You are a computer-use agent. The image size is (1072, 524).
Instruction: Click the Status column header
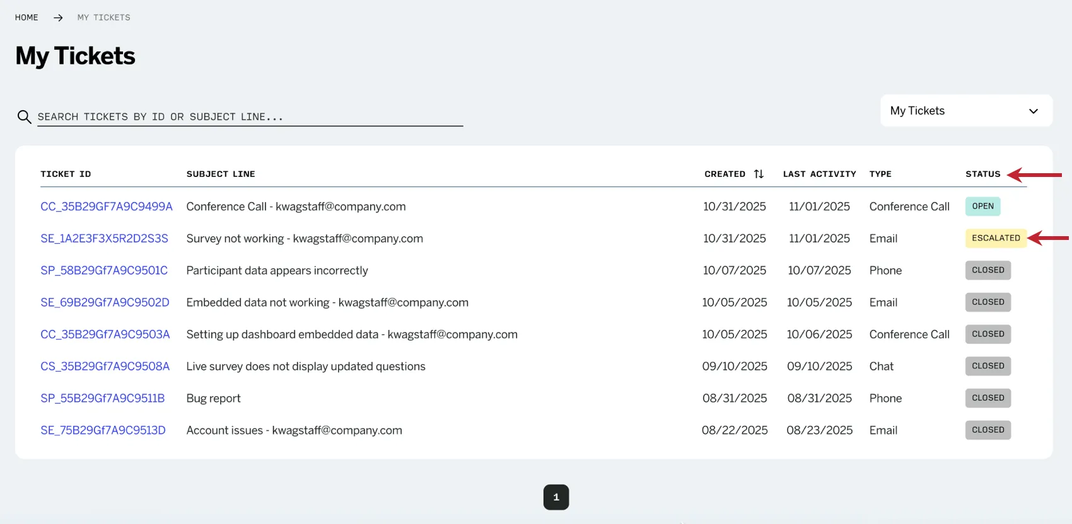[982, 174]
